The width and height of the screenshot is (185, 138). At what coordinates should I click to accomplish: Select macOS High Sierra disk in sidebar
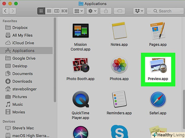click(x=26, y=135)
